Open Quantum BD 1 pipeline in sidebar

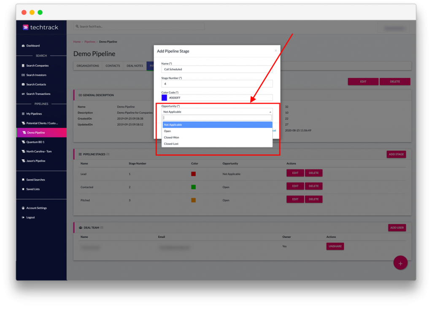click(x=35, y=142)
